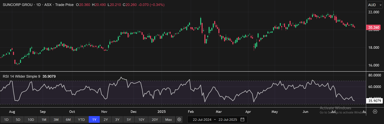384x124 pixels.
Task: Choose the 10D range button
Action: [31, 120]
